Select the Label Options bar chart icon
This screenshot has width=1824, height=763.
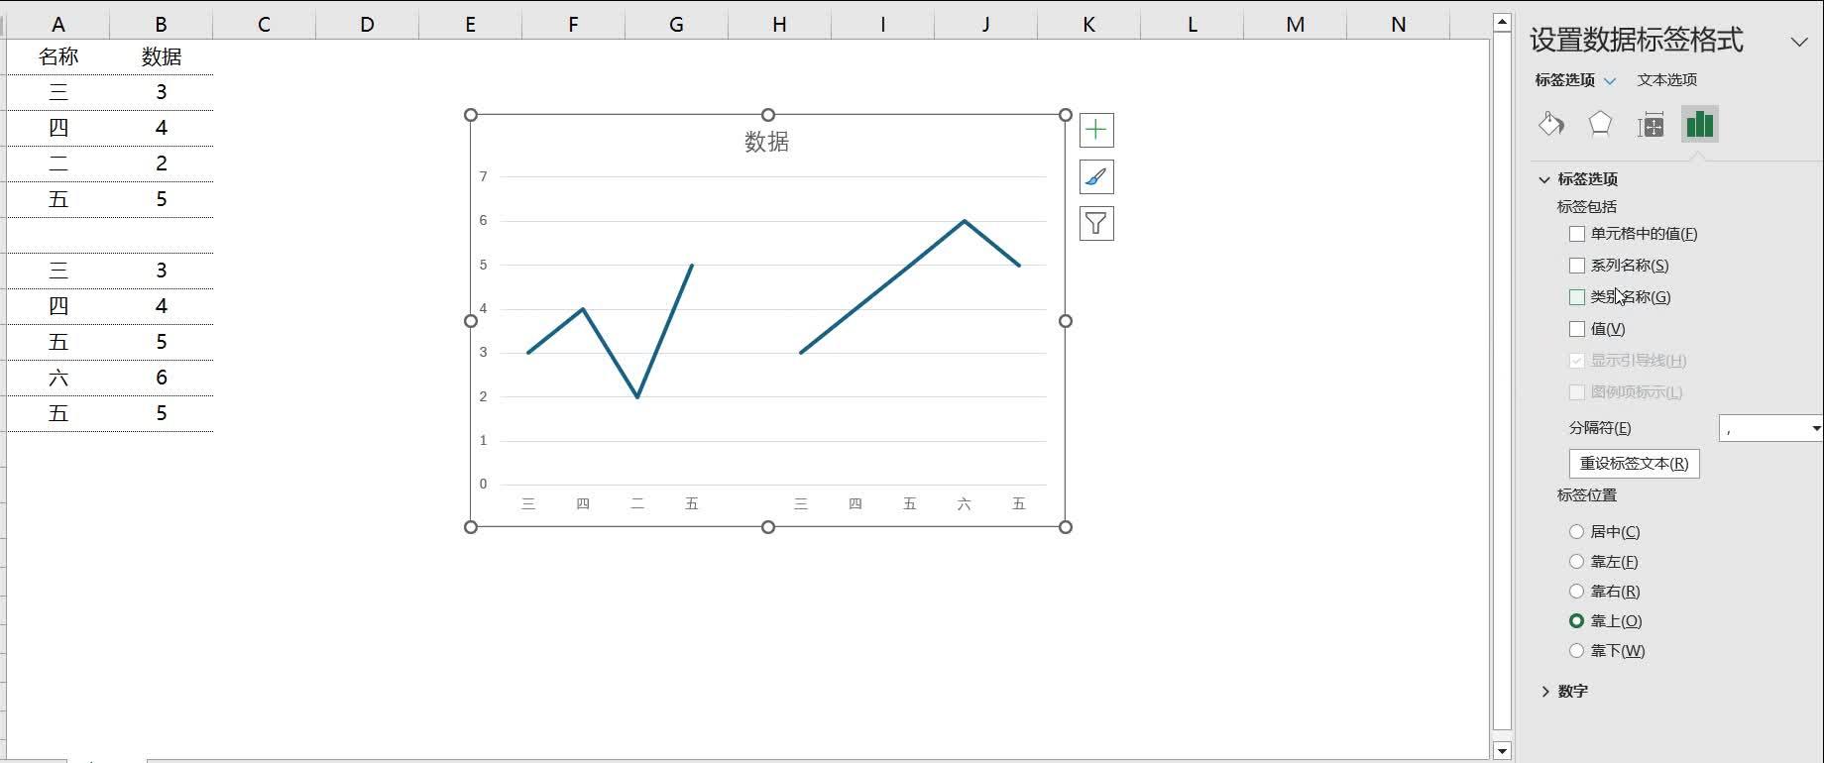pyautogui.click(x=1699, y=124)
